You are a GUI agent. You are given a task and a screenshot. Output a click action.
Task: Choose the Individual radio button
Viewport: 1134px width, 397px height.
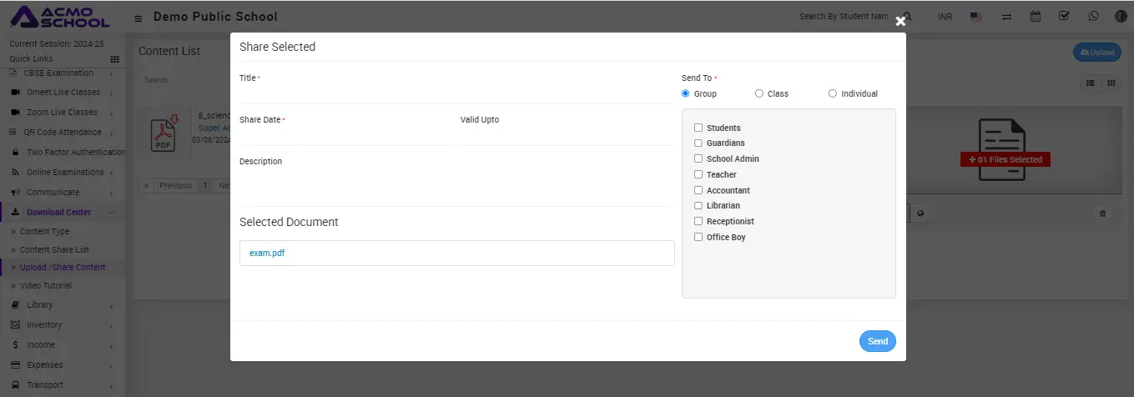[x=833, y=93]
